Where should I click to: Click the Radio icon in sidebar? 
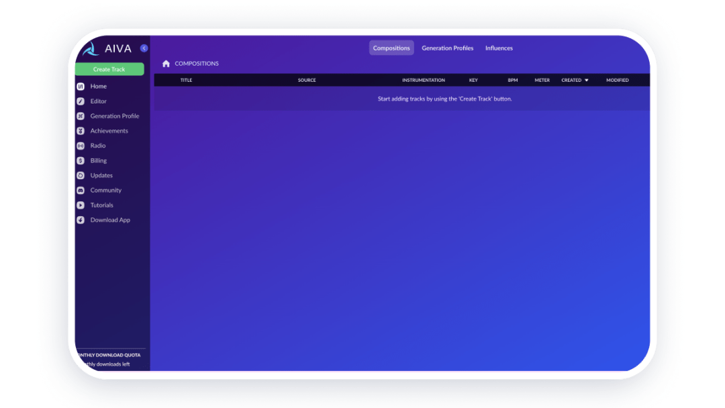coord(81,146)
